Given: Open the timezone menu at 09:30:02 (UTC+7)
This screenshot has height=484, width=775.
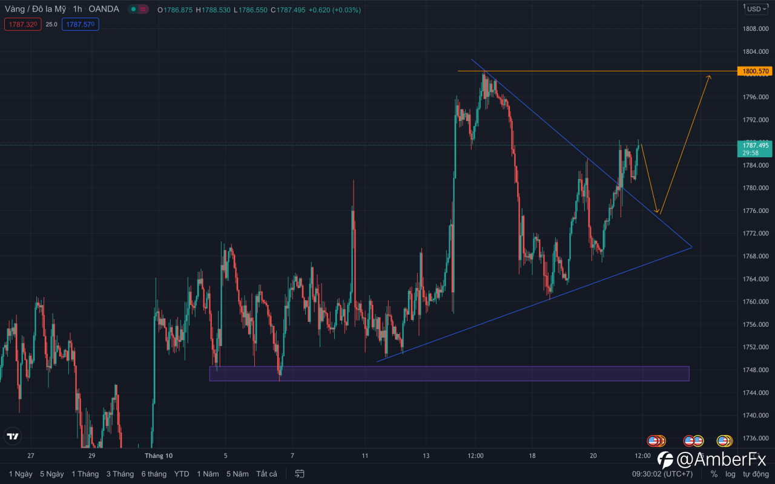Looking at the screenshot, I should 662,474.
